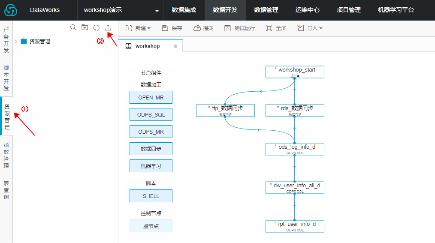Select the workshop_start node
Image resolution: width=435 pixels, height=243 pixels.
295,72
